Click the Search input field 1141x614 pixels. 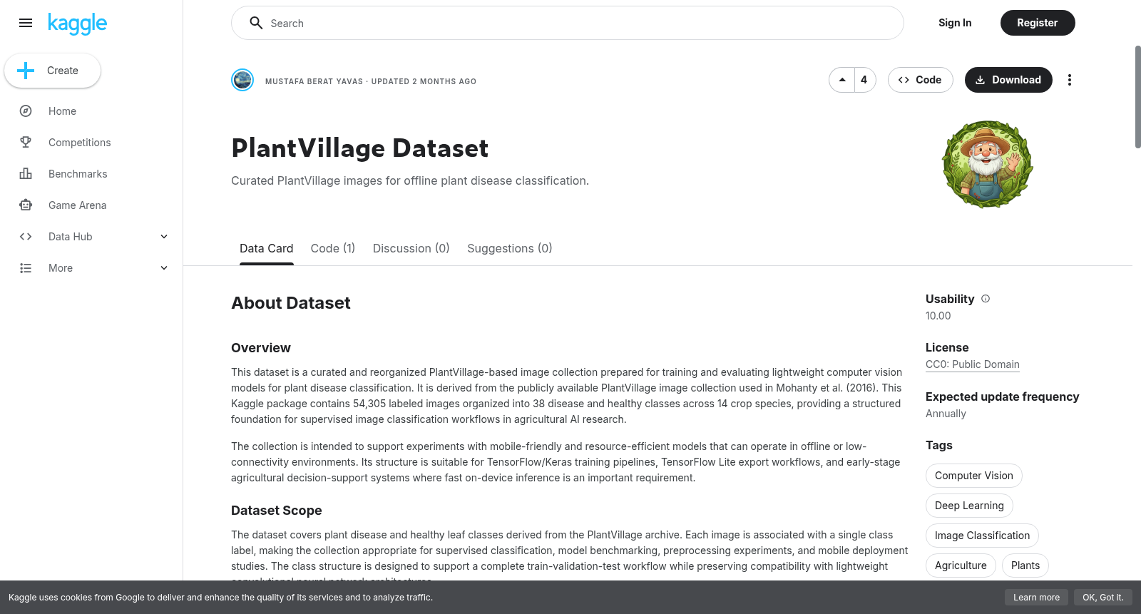point(568,23)
